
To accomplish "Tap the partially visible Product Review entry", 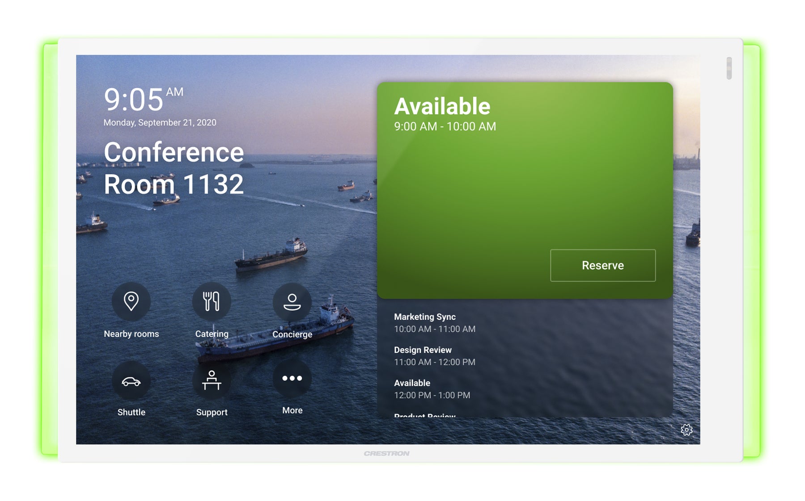I will pyautogui.click(x=424, y=415).
